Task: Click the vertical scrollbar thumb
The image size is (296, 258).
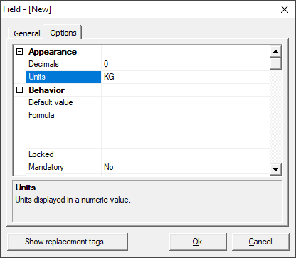Action: [275, 63]
